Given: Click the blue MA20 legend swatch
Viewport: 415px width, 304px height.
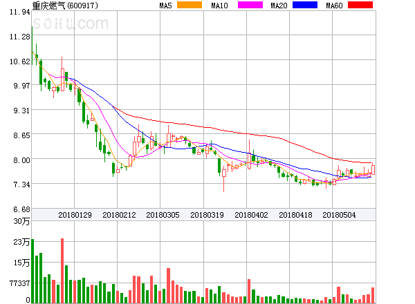Looking at the screenshot, I should coord(305,5).
